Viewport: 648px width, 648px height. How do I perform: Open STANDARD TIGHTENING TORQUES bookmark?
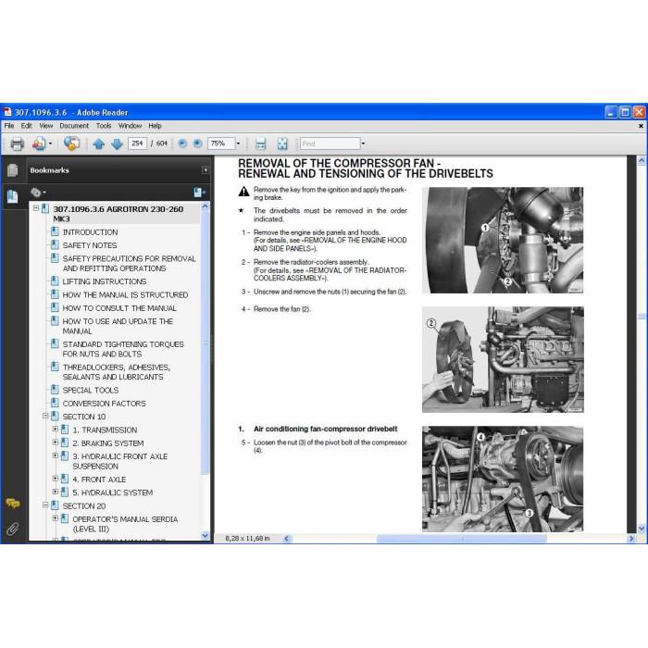pos(123,349)
